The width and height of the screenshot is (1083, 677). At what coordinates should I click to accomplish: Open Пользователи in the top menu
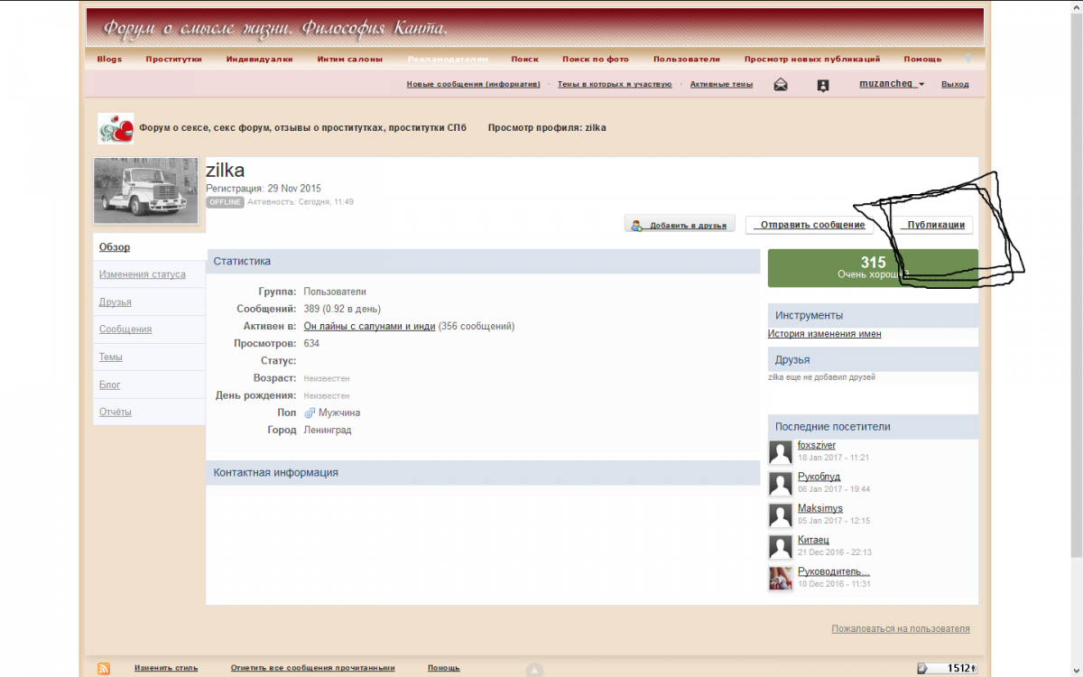tap(686, 60)
